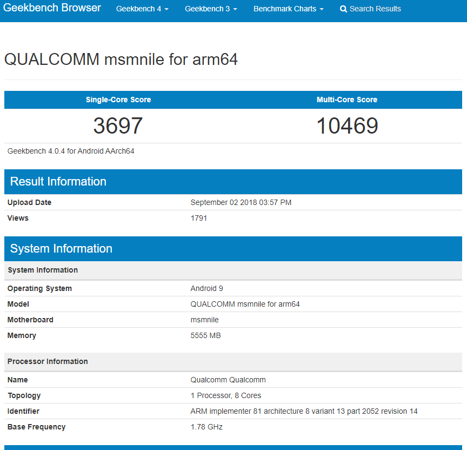Click the search magnifier icon
This screenshot has height=450, width=467.
[x=343, y=9]
